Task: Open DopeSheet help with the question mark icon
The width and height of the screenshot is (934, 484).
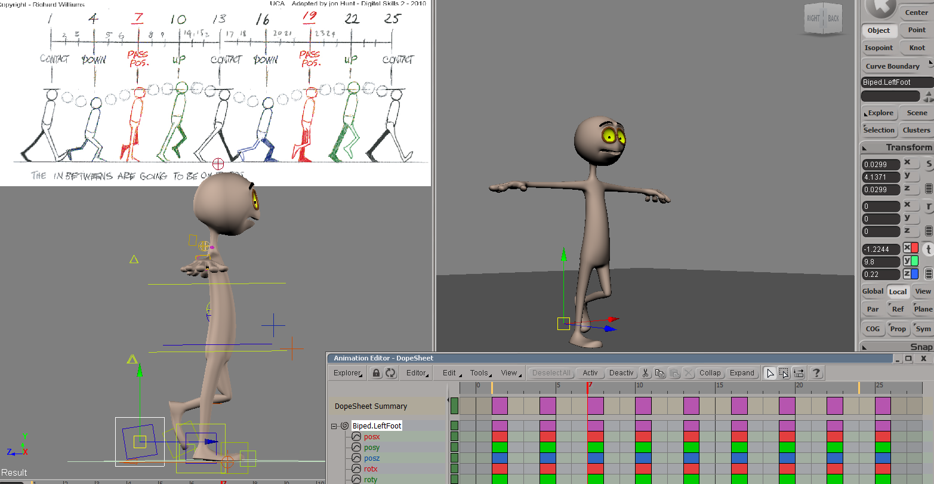Action: coord(816,372)
